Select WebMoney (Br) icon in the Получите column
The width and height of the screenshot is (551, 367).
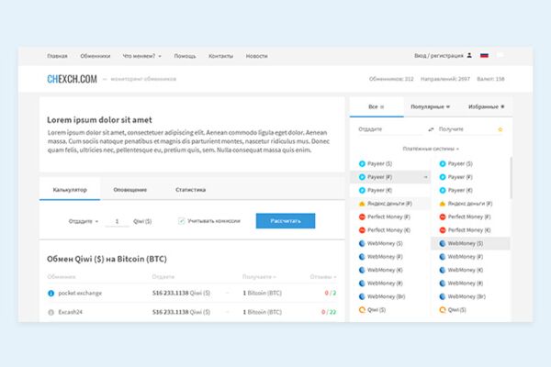(443, 296)
